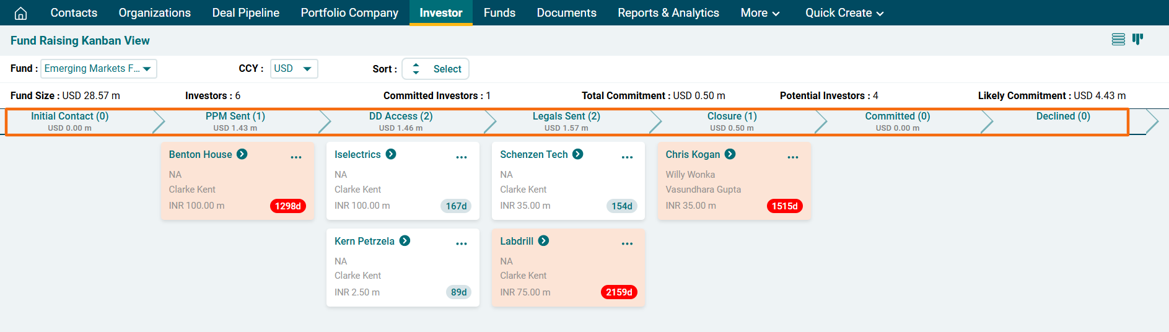The height and width of the screenshot is (332, 1169).
Task: Open three-dot menu on Labdrill card
Action: pos(627,243)
